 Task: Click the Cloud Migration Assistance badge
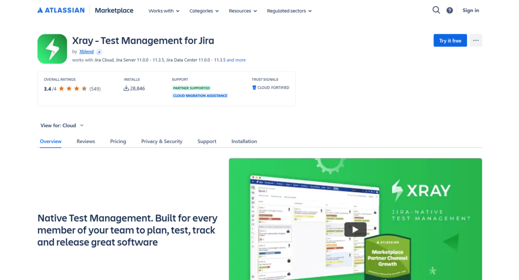pos(200,95)
